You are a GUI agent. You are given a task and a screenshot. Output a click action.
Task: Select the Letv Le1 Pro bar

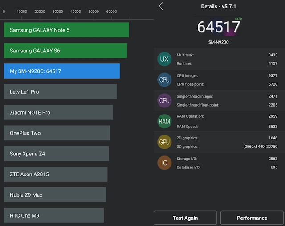coord(61,92)
